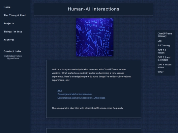Open GPT 5.2 and 5.1 Instant link
The height and width of the screenshot is (133, 178).
click(x=164, y=59)
